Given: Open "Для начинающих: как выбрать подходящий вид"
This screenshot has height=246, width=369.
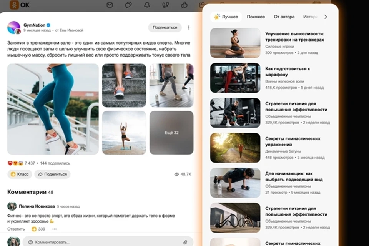Looking at the screenshot, I should point(294,176).
